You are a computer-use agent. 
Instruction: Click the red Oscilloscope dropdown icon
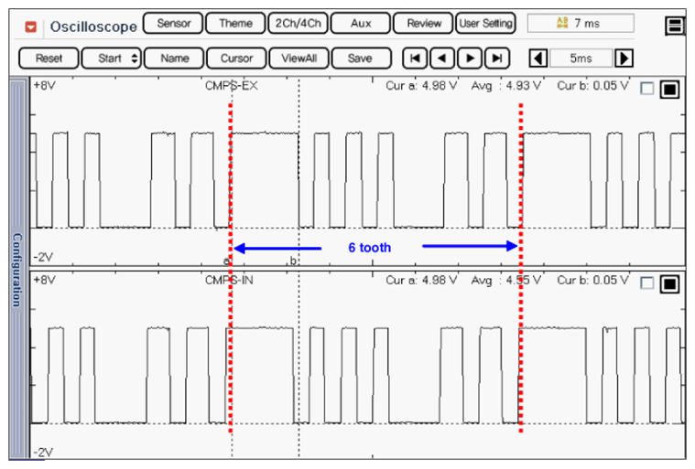tap(32, 25)
